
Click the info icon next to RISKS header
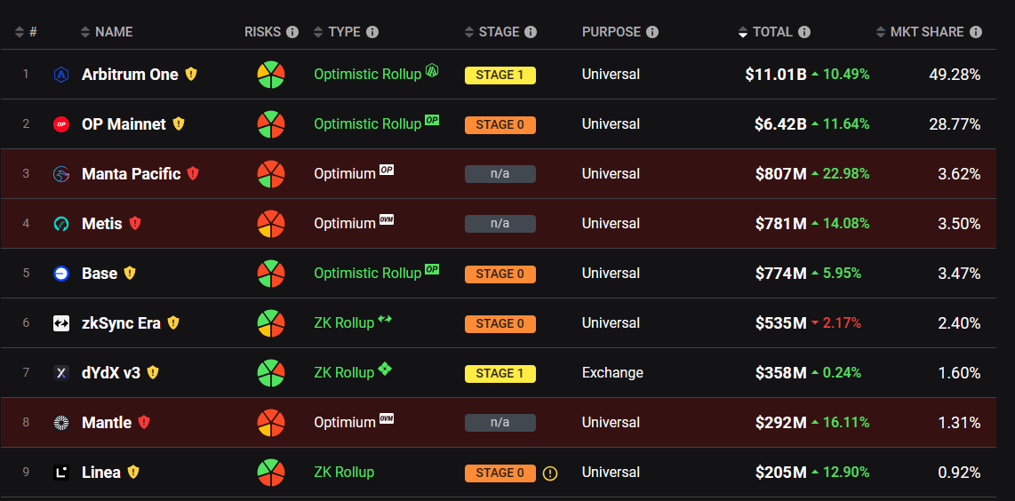tap(292, 32)
